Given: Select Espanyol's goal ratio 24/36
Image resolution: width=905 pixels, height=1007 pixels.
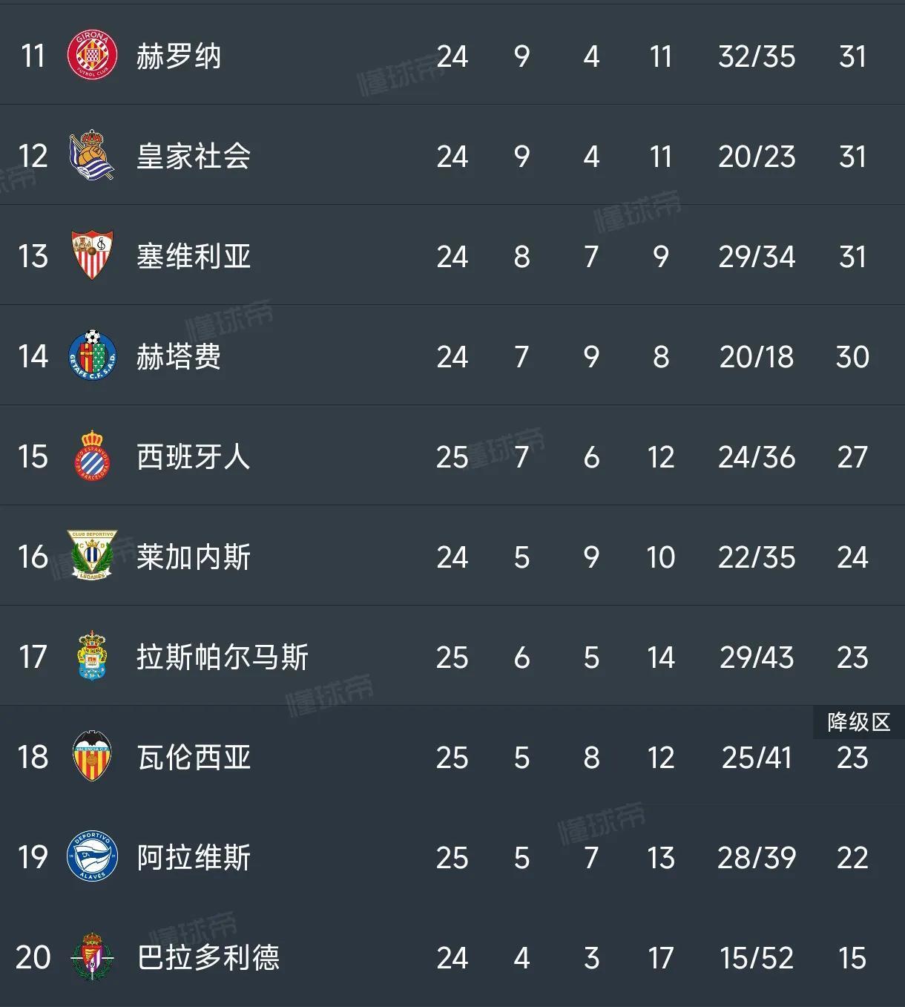Looking at the screenshot, I should pos(755,457).
